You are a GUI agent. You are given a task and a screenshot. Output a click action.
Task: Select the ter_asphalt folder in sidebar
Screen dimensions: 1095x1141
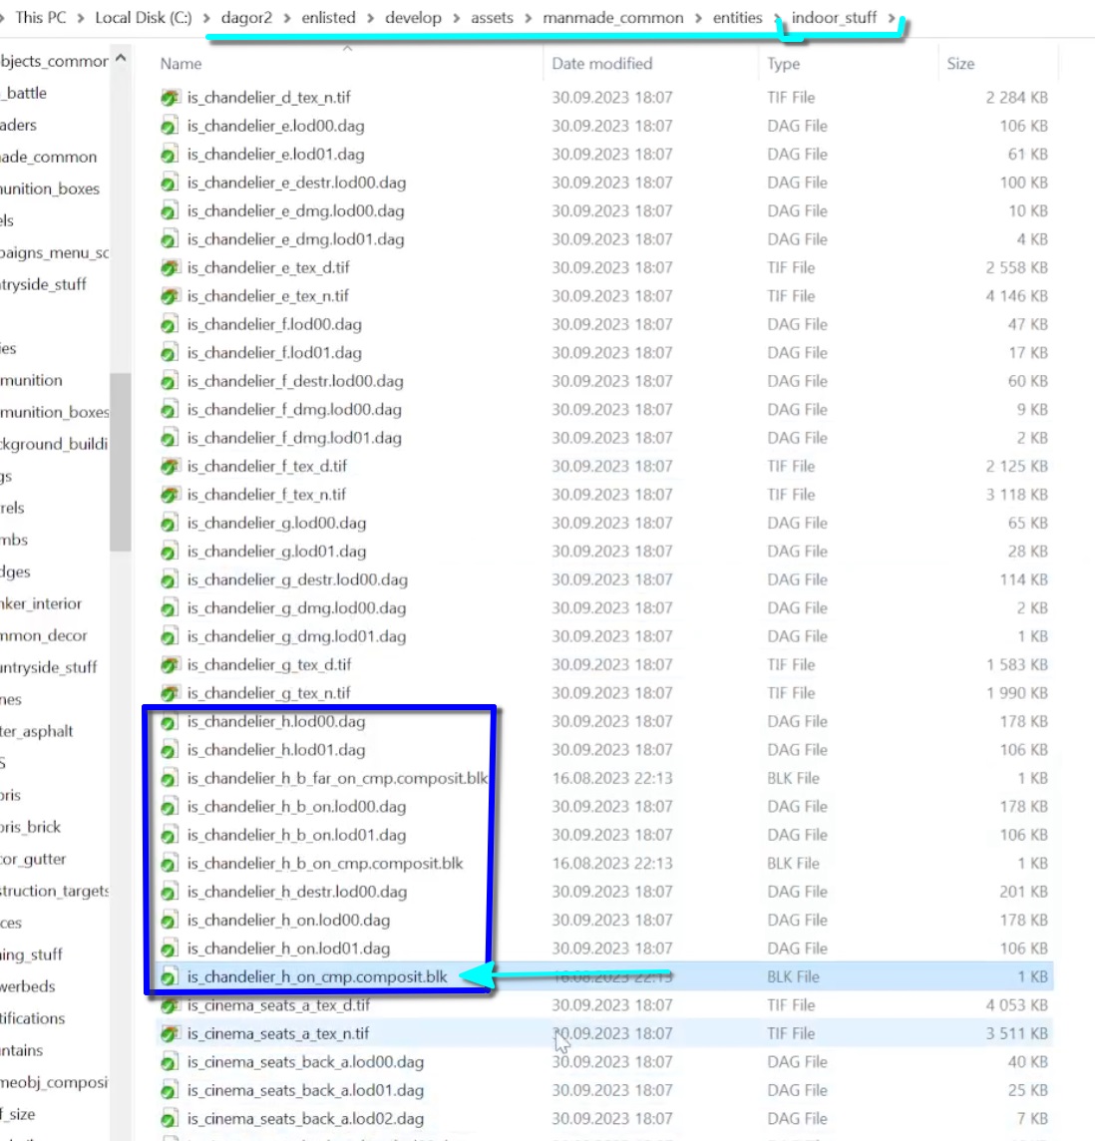pos(37,731)
